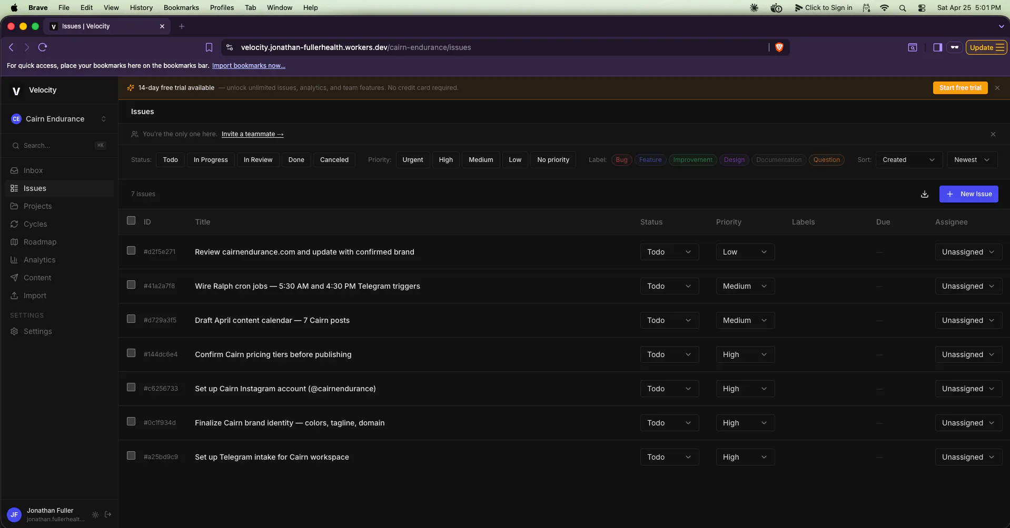Open Low priority dropdown for Review cairnendurance.com
Viewport: 1010px width, 528px height.
[x=745, y=252]
